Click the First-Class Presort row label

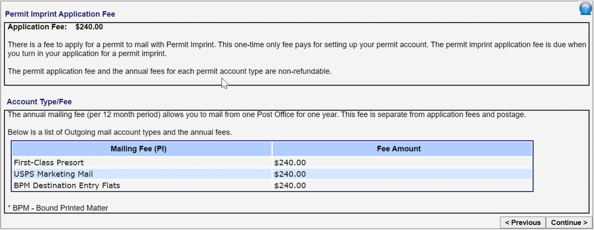[49, 163]
